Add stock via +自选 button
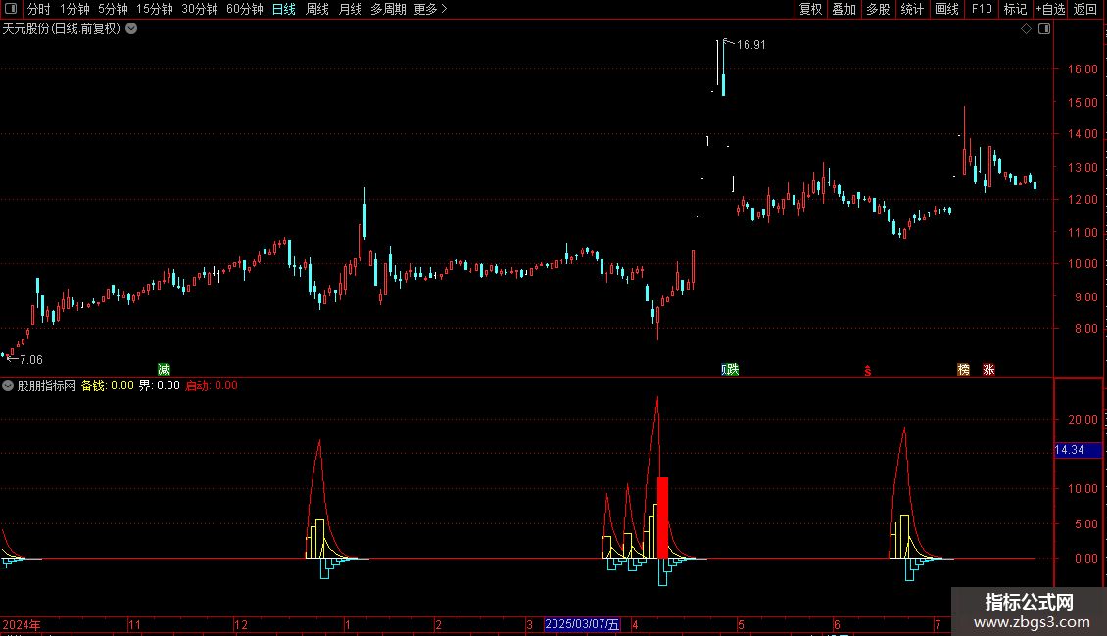This screenshot has height=636, width=1107. [1050, 9]
